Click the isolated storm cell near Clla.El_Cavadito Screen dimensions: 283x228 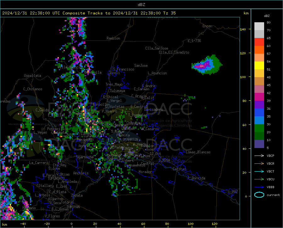207,65
